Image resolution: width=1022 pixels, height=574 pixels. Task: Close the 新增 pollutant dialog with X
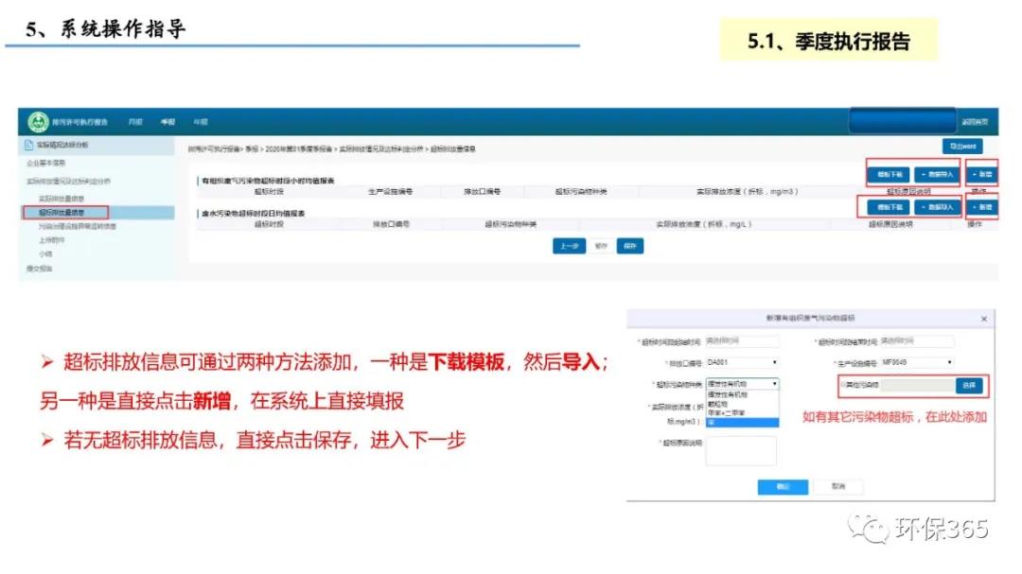click(x=983, y=320)
